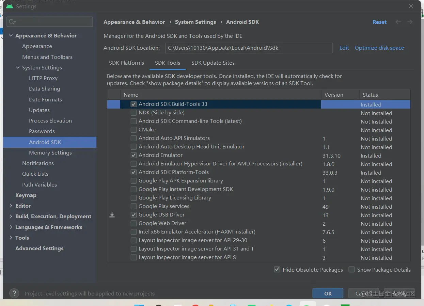
Task: Click the forward navigation arrow
Action: [x=410, y=22]
